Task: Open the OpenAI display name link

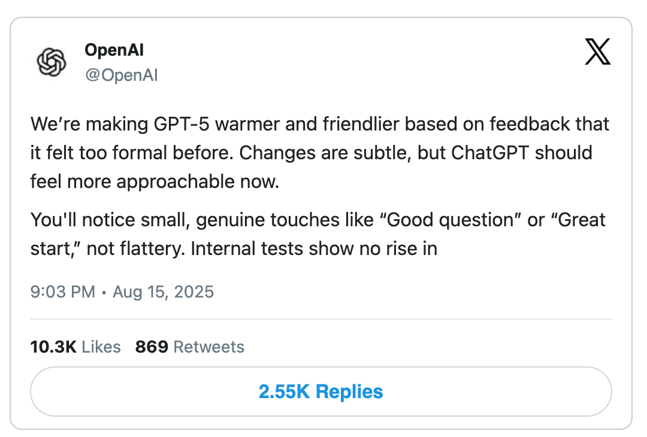Action: point(114,50)
